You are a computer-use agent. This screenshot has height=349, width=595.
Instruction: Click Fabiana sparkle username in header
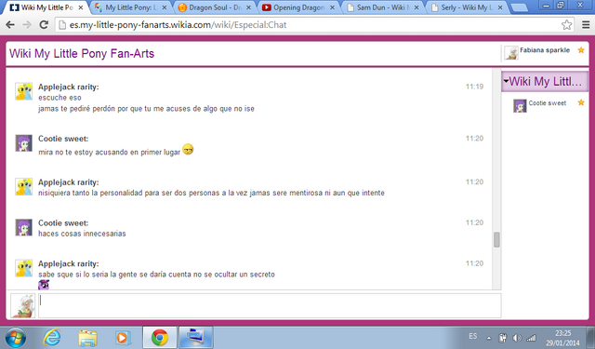(545, 50)
